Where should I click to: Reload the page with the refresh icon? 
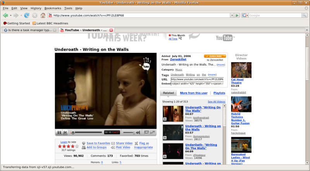click(x=26, y=15)
